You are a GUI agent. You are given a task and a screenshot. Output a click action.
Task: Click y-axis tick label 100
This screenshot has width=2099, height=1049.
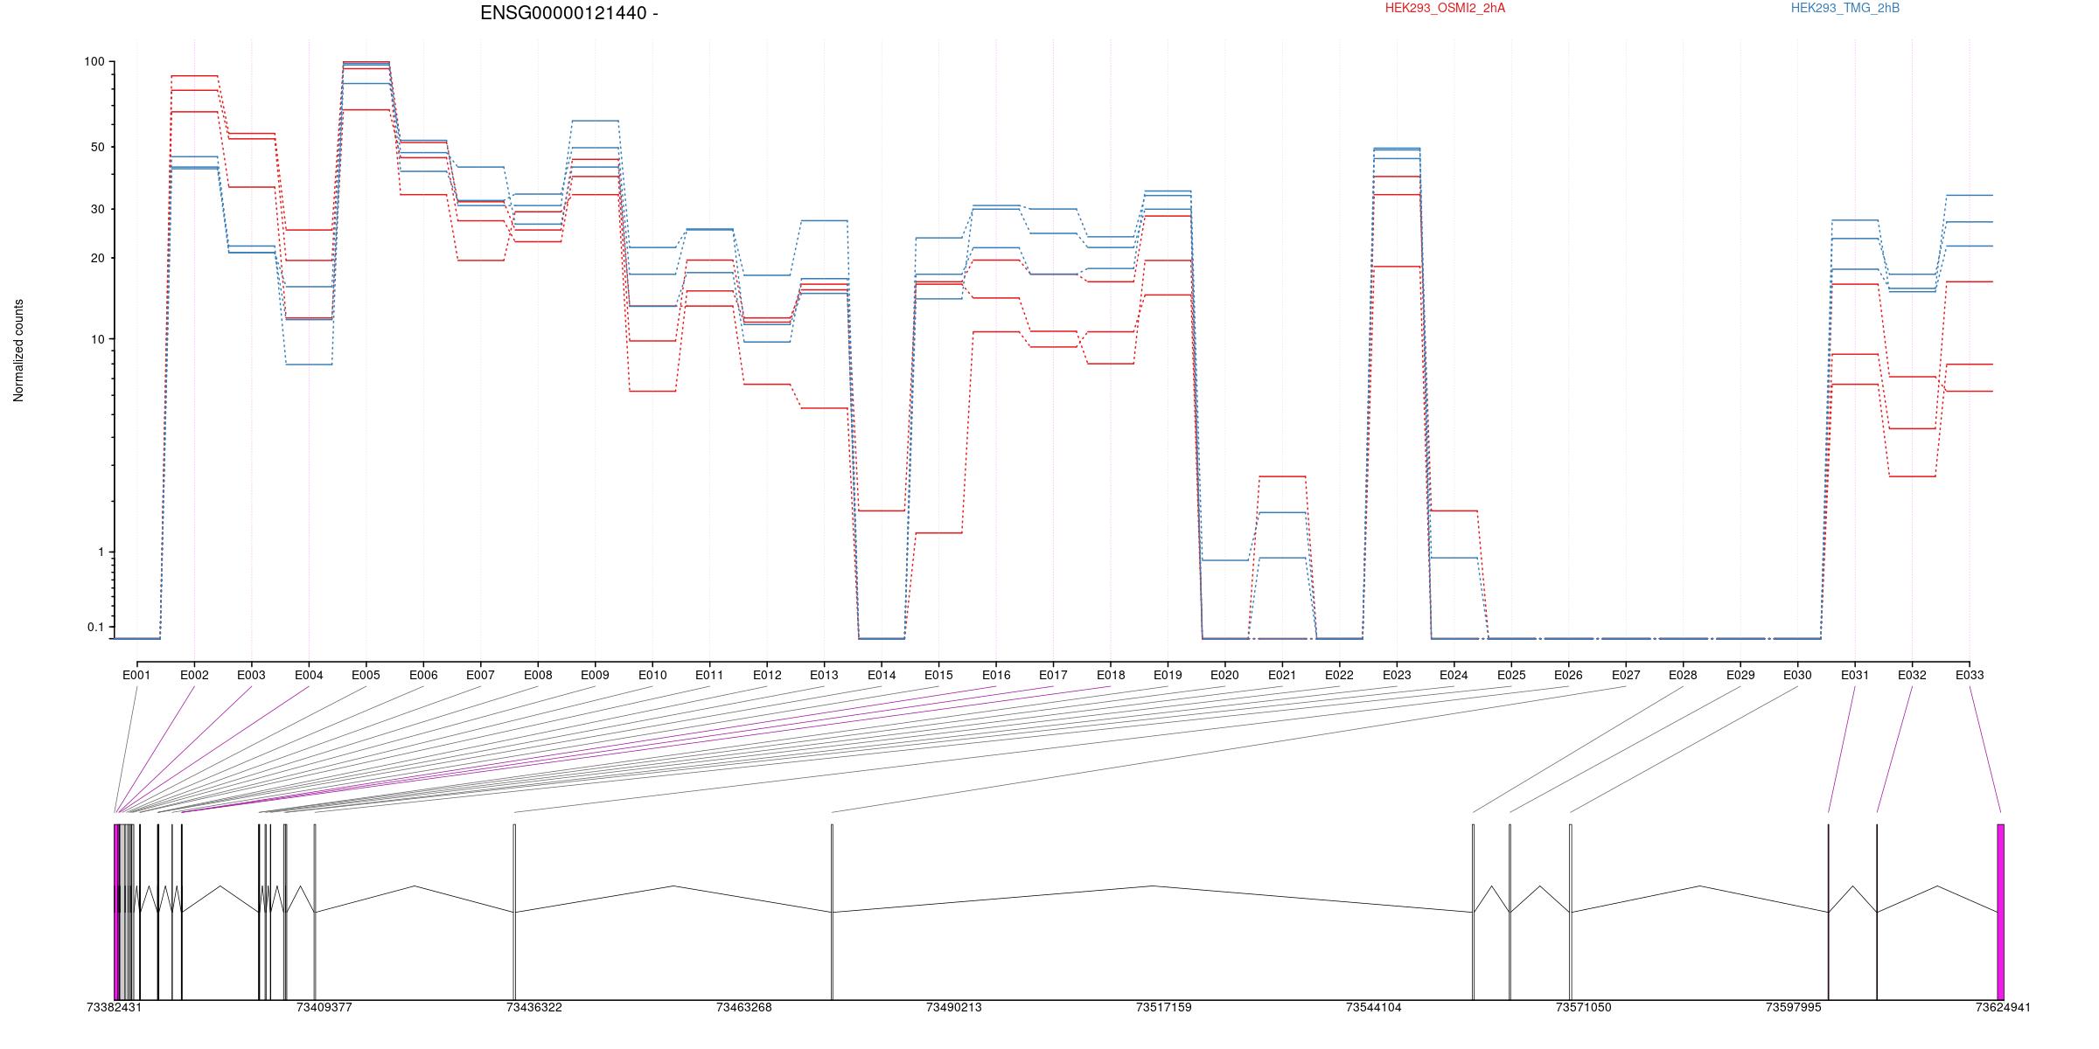(x=94, y=62)
